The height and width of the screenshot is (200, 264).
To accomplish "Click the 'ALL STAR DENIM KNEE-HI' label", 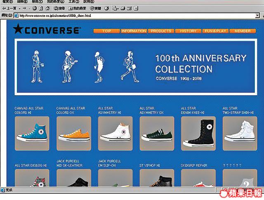I will point(193,110).
